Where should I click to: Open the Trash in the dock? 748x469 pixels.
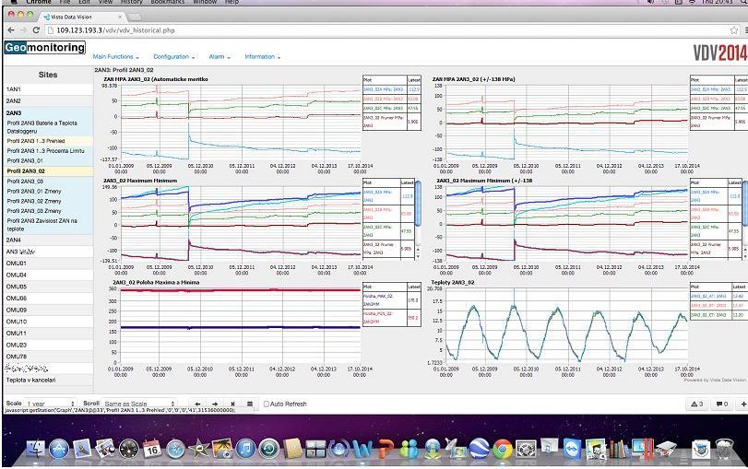click(724, 449)
